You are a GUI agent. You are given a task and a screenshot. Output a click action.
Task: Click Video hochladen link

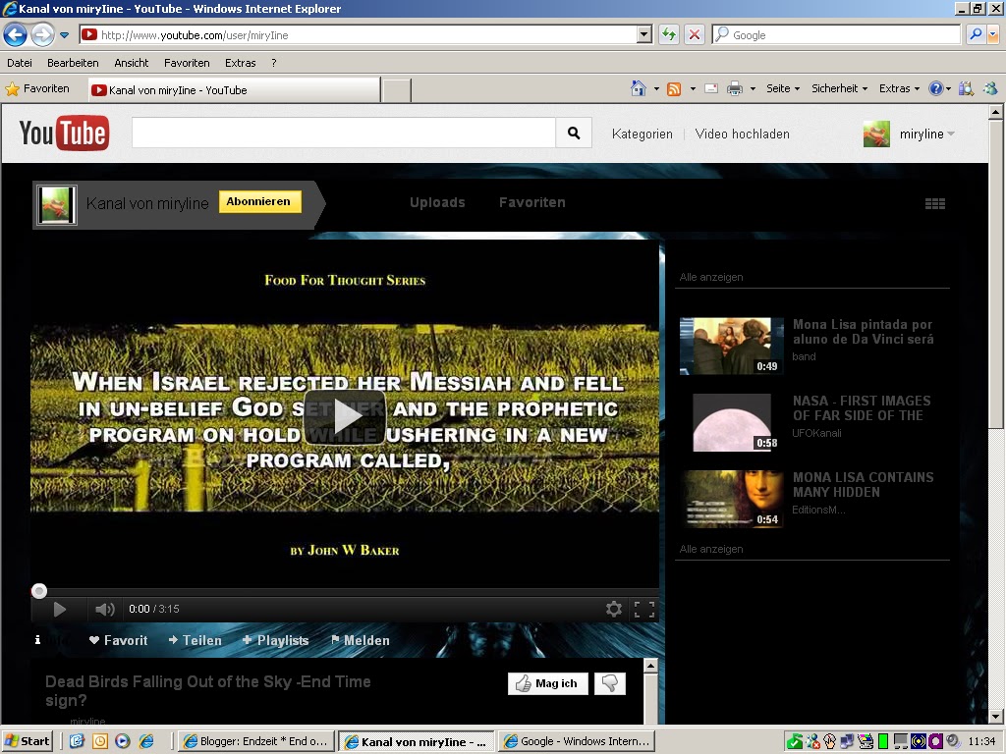743,134
